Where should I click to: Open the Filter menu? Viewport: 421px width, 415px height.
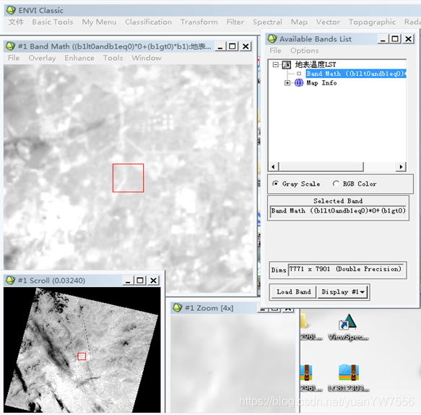(235, 22)
